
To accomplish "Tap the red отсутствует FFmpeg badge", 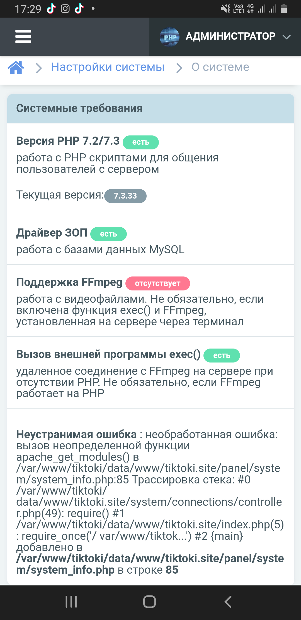I will point(157,283).
